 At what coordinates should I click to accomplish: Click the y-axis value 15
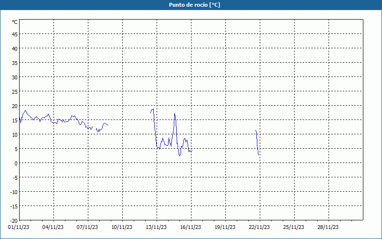[x=15, y=120]
